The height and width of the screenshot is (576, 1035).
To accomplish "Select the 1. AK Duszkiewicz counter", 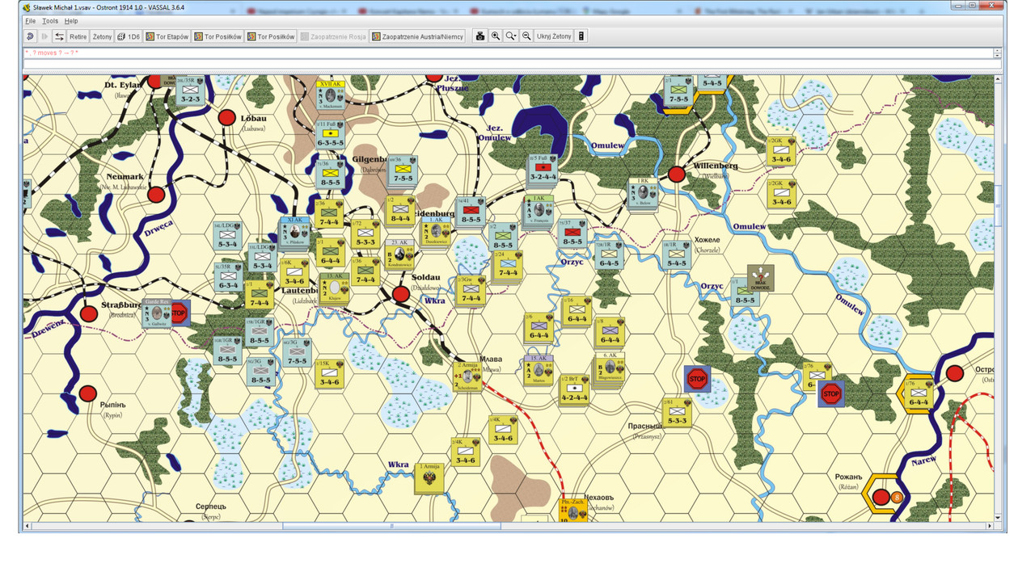I will point(436,232).
